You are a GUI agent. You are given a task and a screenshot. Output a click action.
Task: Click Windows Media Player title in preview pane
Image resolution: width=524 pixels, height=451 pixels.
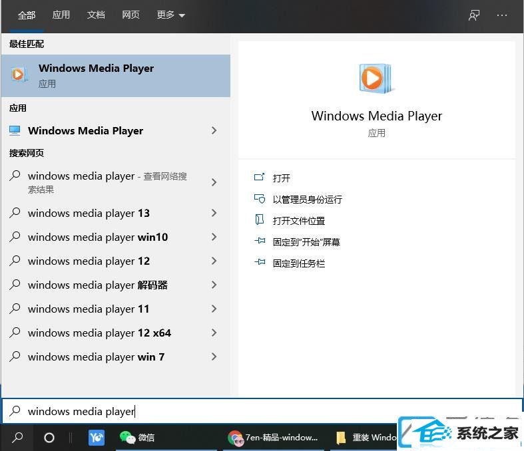(377, 116)
